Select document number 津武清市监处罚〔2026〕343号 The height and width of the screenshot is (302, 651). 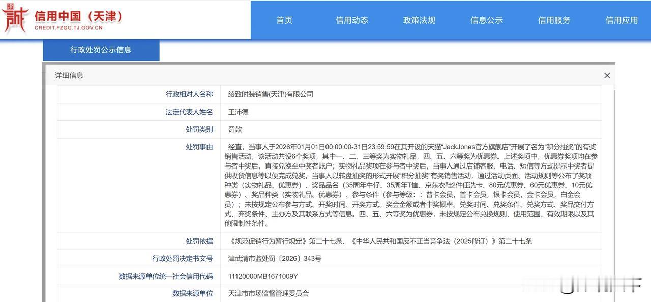(275, 259)
